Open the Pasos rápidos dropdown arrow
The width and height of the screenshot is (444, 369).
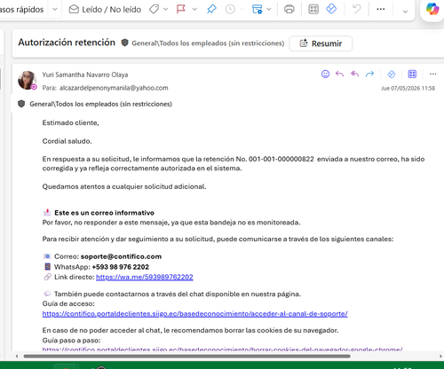pyautogui.click(x=55, y=10)
